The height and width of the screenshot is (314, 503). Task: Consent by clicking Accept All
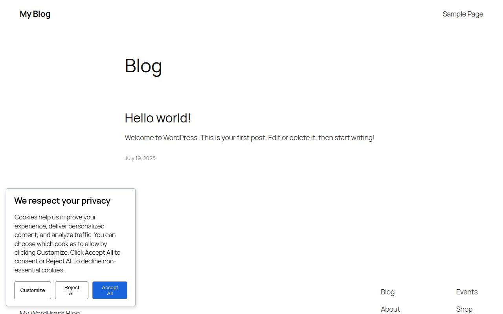pos(110,290)
